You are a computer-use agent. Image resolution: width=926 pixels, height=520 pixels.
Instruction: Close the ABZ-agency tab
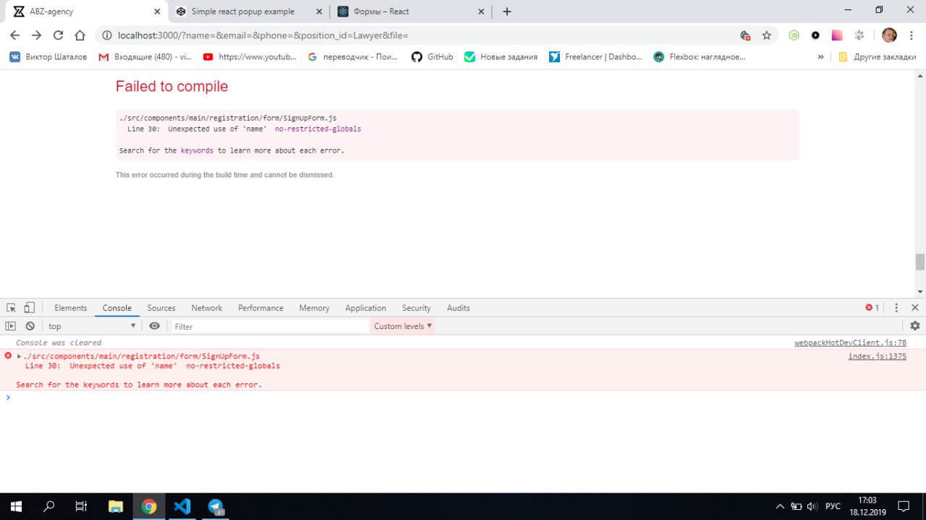click(157, 12)
